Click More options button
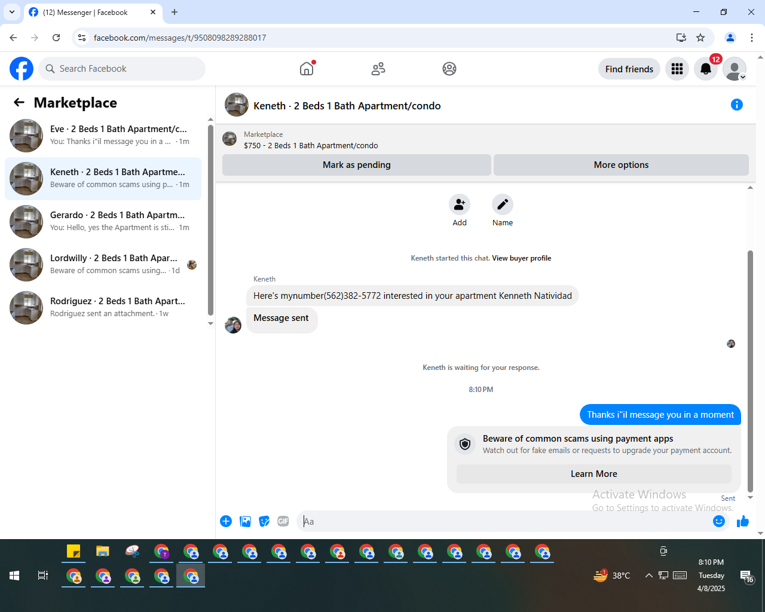 coord(621,165)
